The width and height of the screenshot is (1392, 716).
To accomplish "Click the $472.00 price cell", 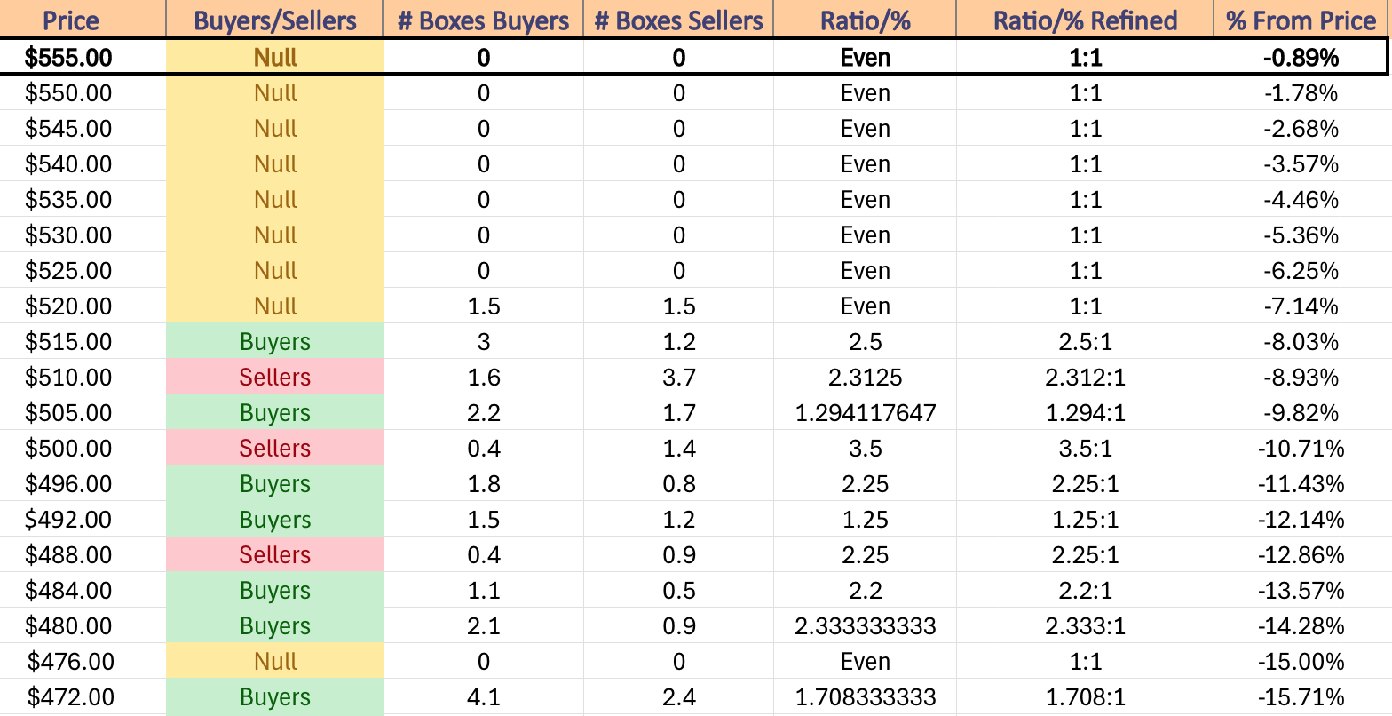I will 70,697.
